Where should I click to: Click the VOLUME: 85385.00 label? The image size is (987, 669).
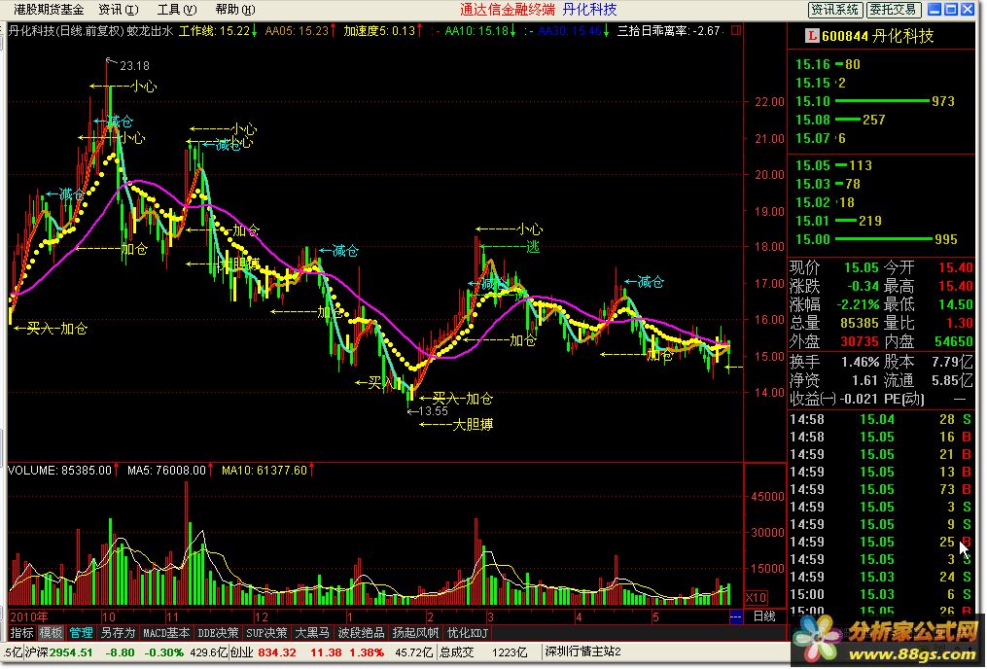tap(59, 471)
